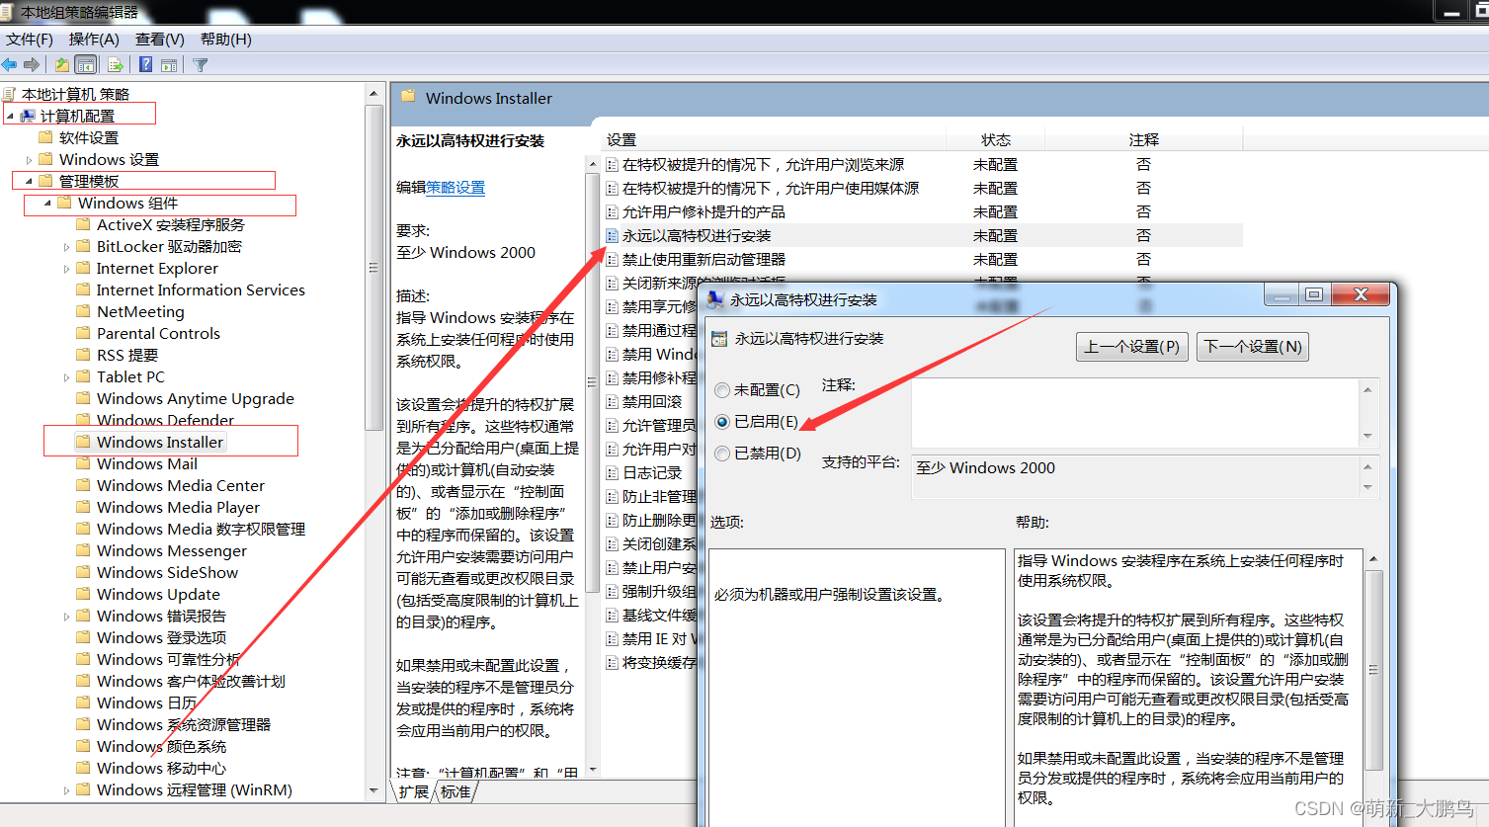Select the 未配置(C) radio button
Screen dimensions: 1489x827
[722, 390]
